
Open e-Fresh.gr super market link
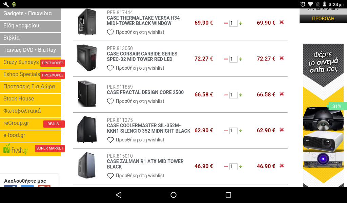click(30, 149)
